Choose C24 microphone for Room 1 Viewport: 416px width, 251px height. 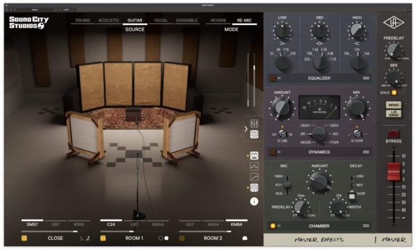point(111,223)
